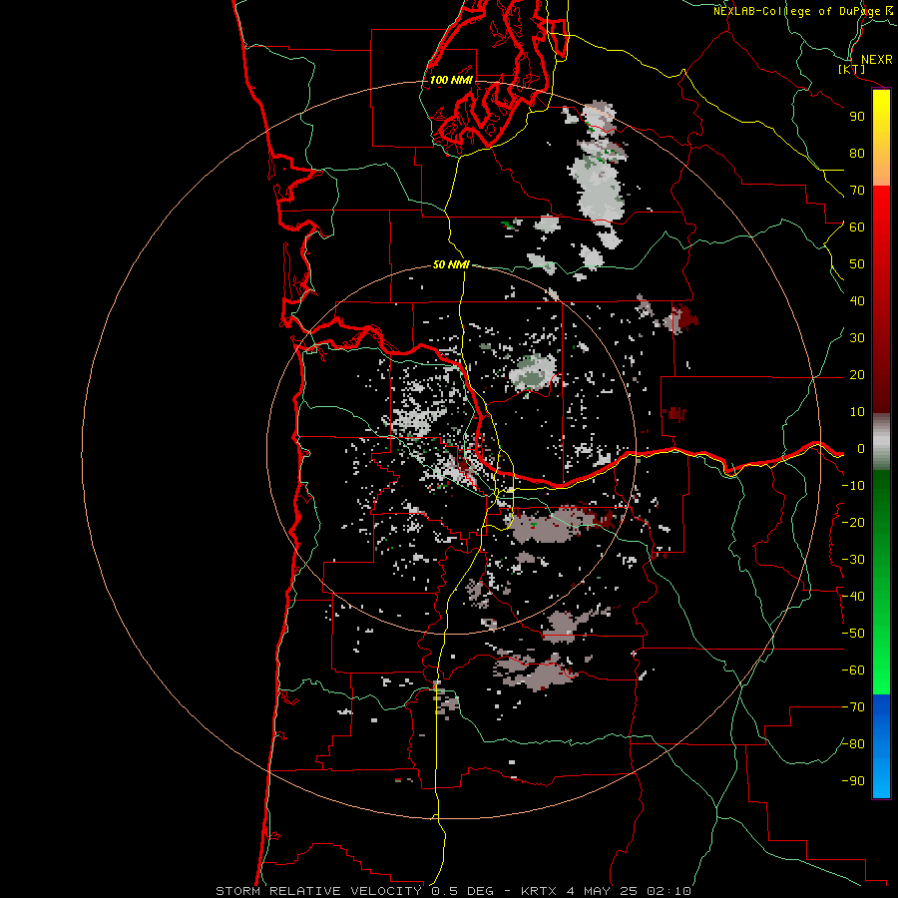
Task: Click the 0 value on velocity scale
Action: (861, 449)
